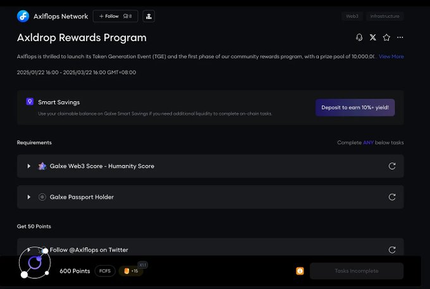Click the headset support icon

coord(359,37)
